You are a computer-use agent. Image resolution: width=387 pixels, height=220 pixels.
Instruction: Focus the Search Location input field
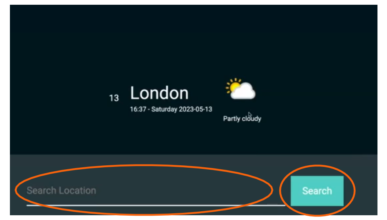(x=156, y=191)
